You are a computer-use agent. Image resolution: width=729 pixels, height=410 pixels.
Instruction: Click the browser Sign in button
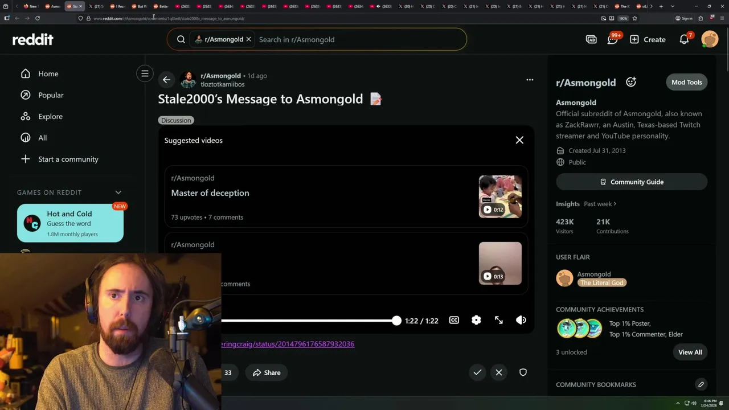coord(684,18)
